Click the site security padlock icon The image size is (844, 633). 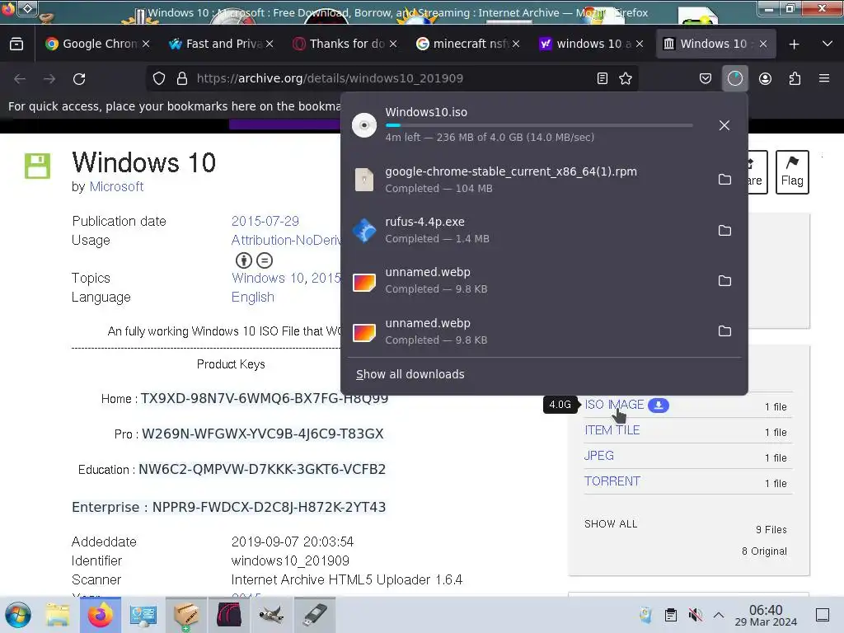(x=182, y=78)
